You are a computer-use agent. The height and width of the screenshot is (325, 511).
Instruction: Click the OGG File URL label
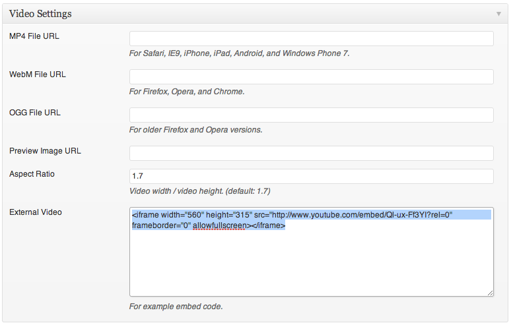(x=35, y=113)
